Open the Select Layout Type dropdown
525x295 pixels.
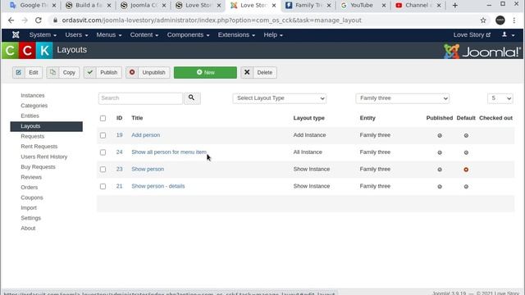(x=280, y=98)
